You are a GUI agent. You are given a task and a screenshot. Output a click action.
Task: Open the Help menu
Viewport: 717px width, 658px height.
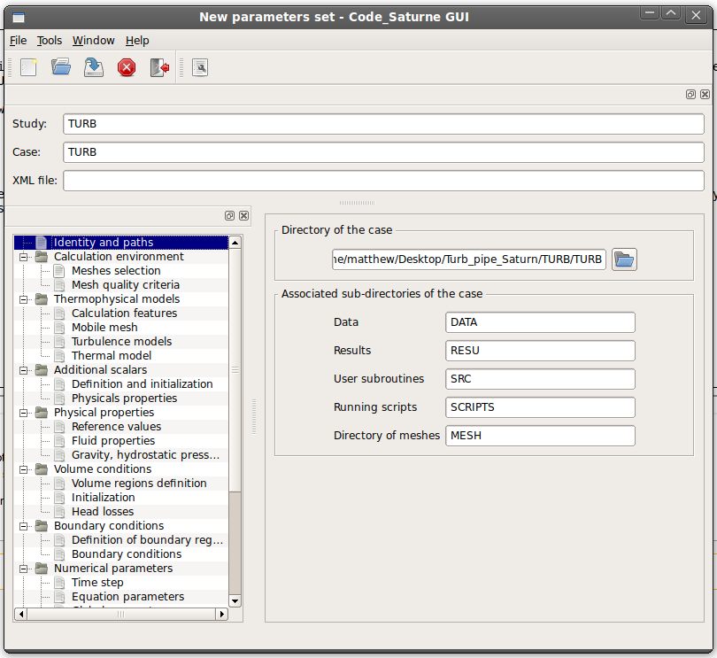(x=137, y=41)
